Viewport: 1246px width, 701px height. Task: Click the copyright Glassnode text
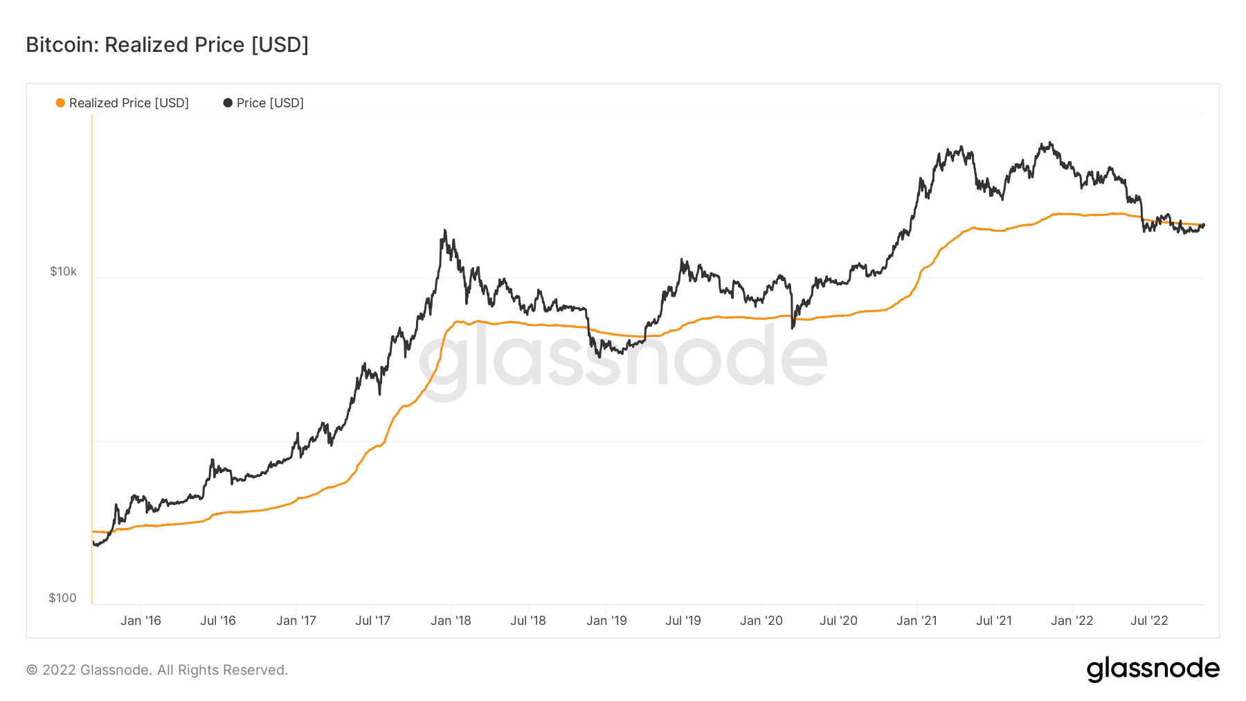pos(156,670)
